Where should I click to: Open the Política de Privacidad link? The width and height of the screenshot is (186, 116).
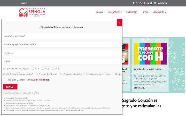(x=39, y=80)
